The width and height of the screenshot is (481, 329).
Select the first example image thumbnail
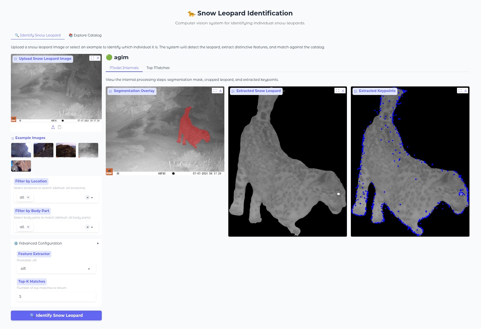pos(21,150)
